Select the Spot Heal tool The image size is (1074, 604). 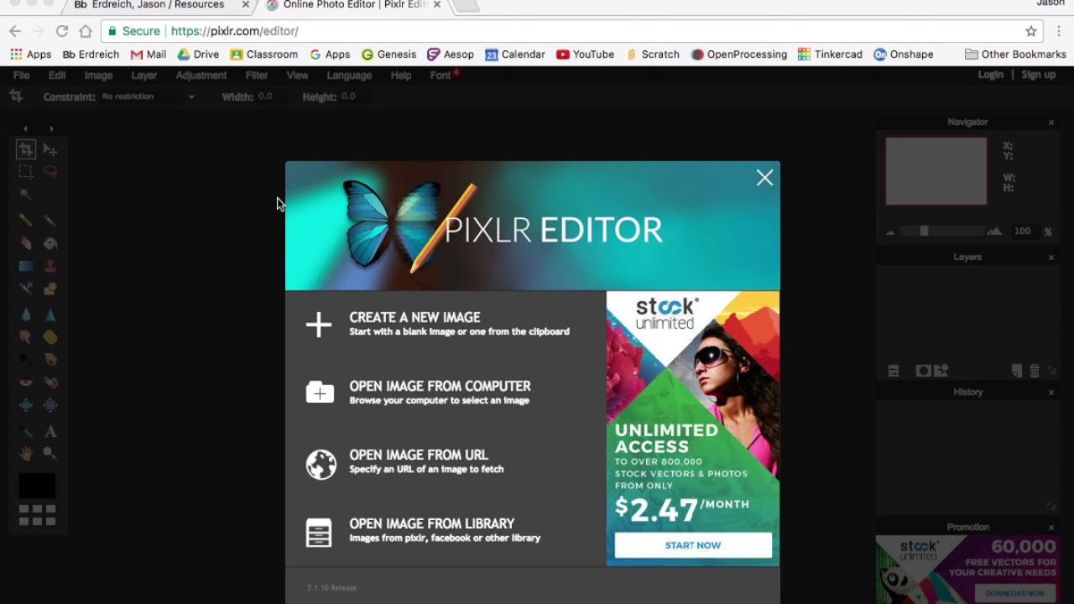pos(50,383)
